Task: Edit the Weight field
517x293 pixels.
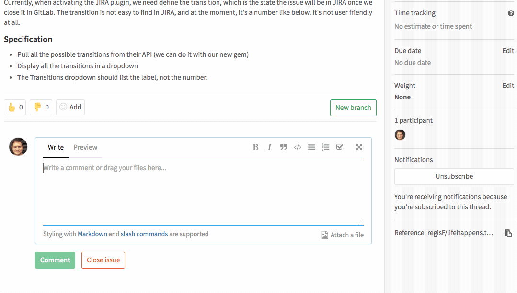Action: [508, 85]
